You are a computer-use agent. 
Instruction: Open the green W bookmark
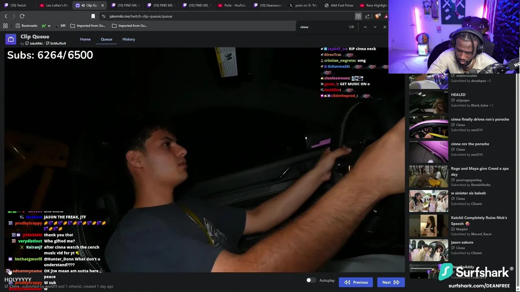click(46, 26)
